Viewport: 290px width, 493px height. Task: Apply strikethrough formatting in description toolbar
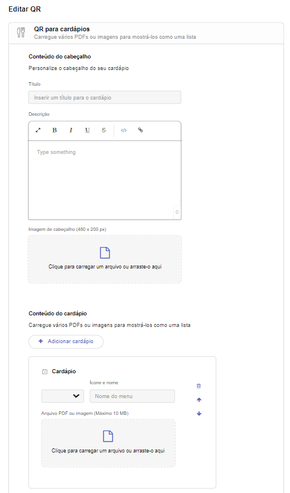point(104,130)
